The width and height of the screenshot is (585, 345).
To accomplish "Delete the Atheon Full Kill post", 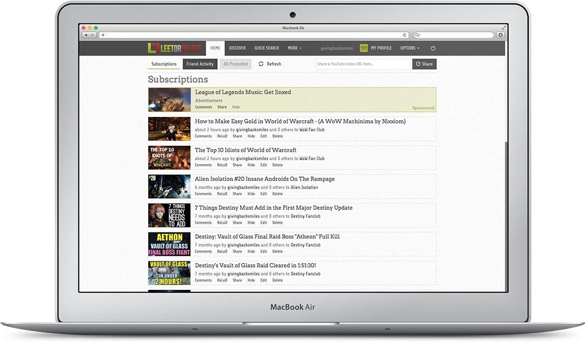I will (277, 252).
